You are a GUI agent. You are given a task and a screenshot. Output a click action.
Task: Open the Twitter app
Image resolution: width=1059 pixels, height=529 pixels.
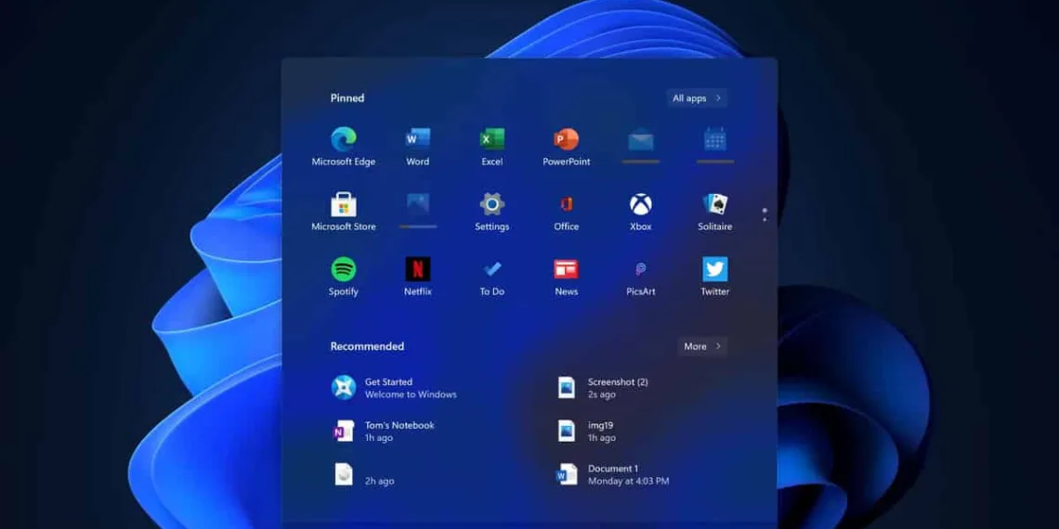(x=714, y=276)
